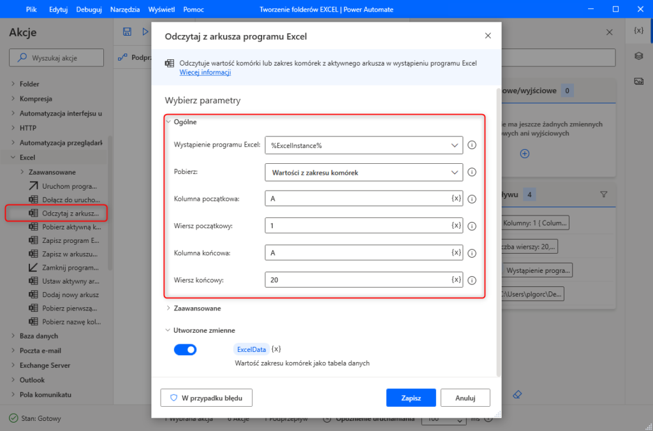
Task: Click the plus icon to add input/output variable
Action: tap(524, 154)
